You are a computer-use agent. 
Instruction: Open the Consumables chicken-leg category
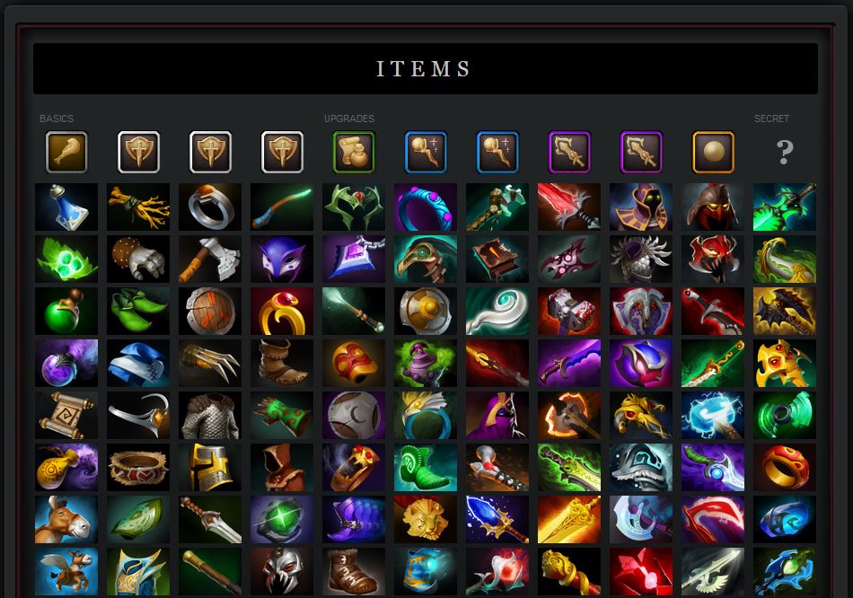pyautogui.click(x=66, y=152)
